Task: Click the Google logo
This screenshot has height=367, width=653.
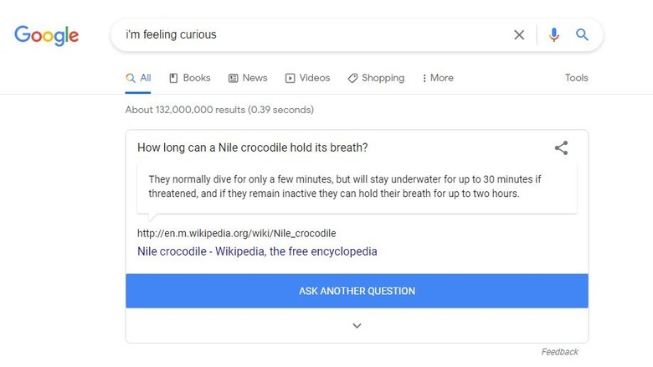Action: point(47,35)
